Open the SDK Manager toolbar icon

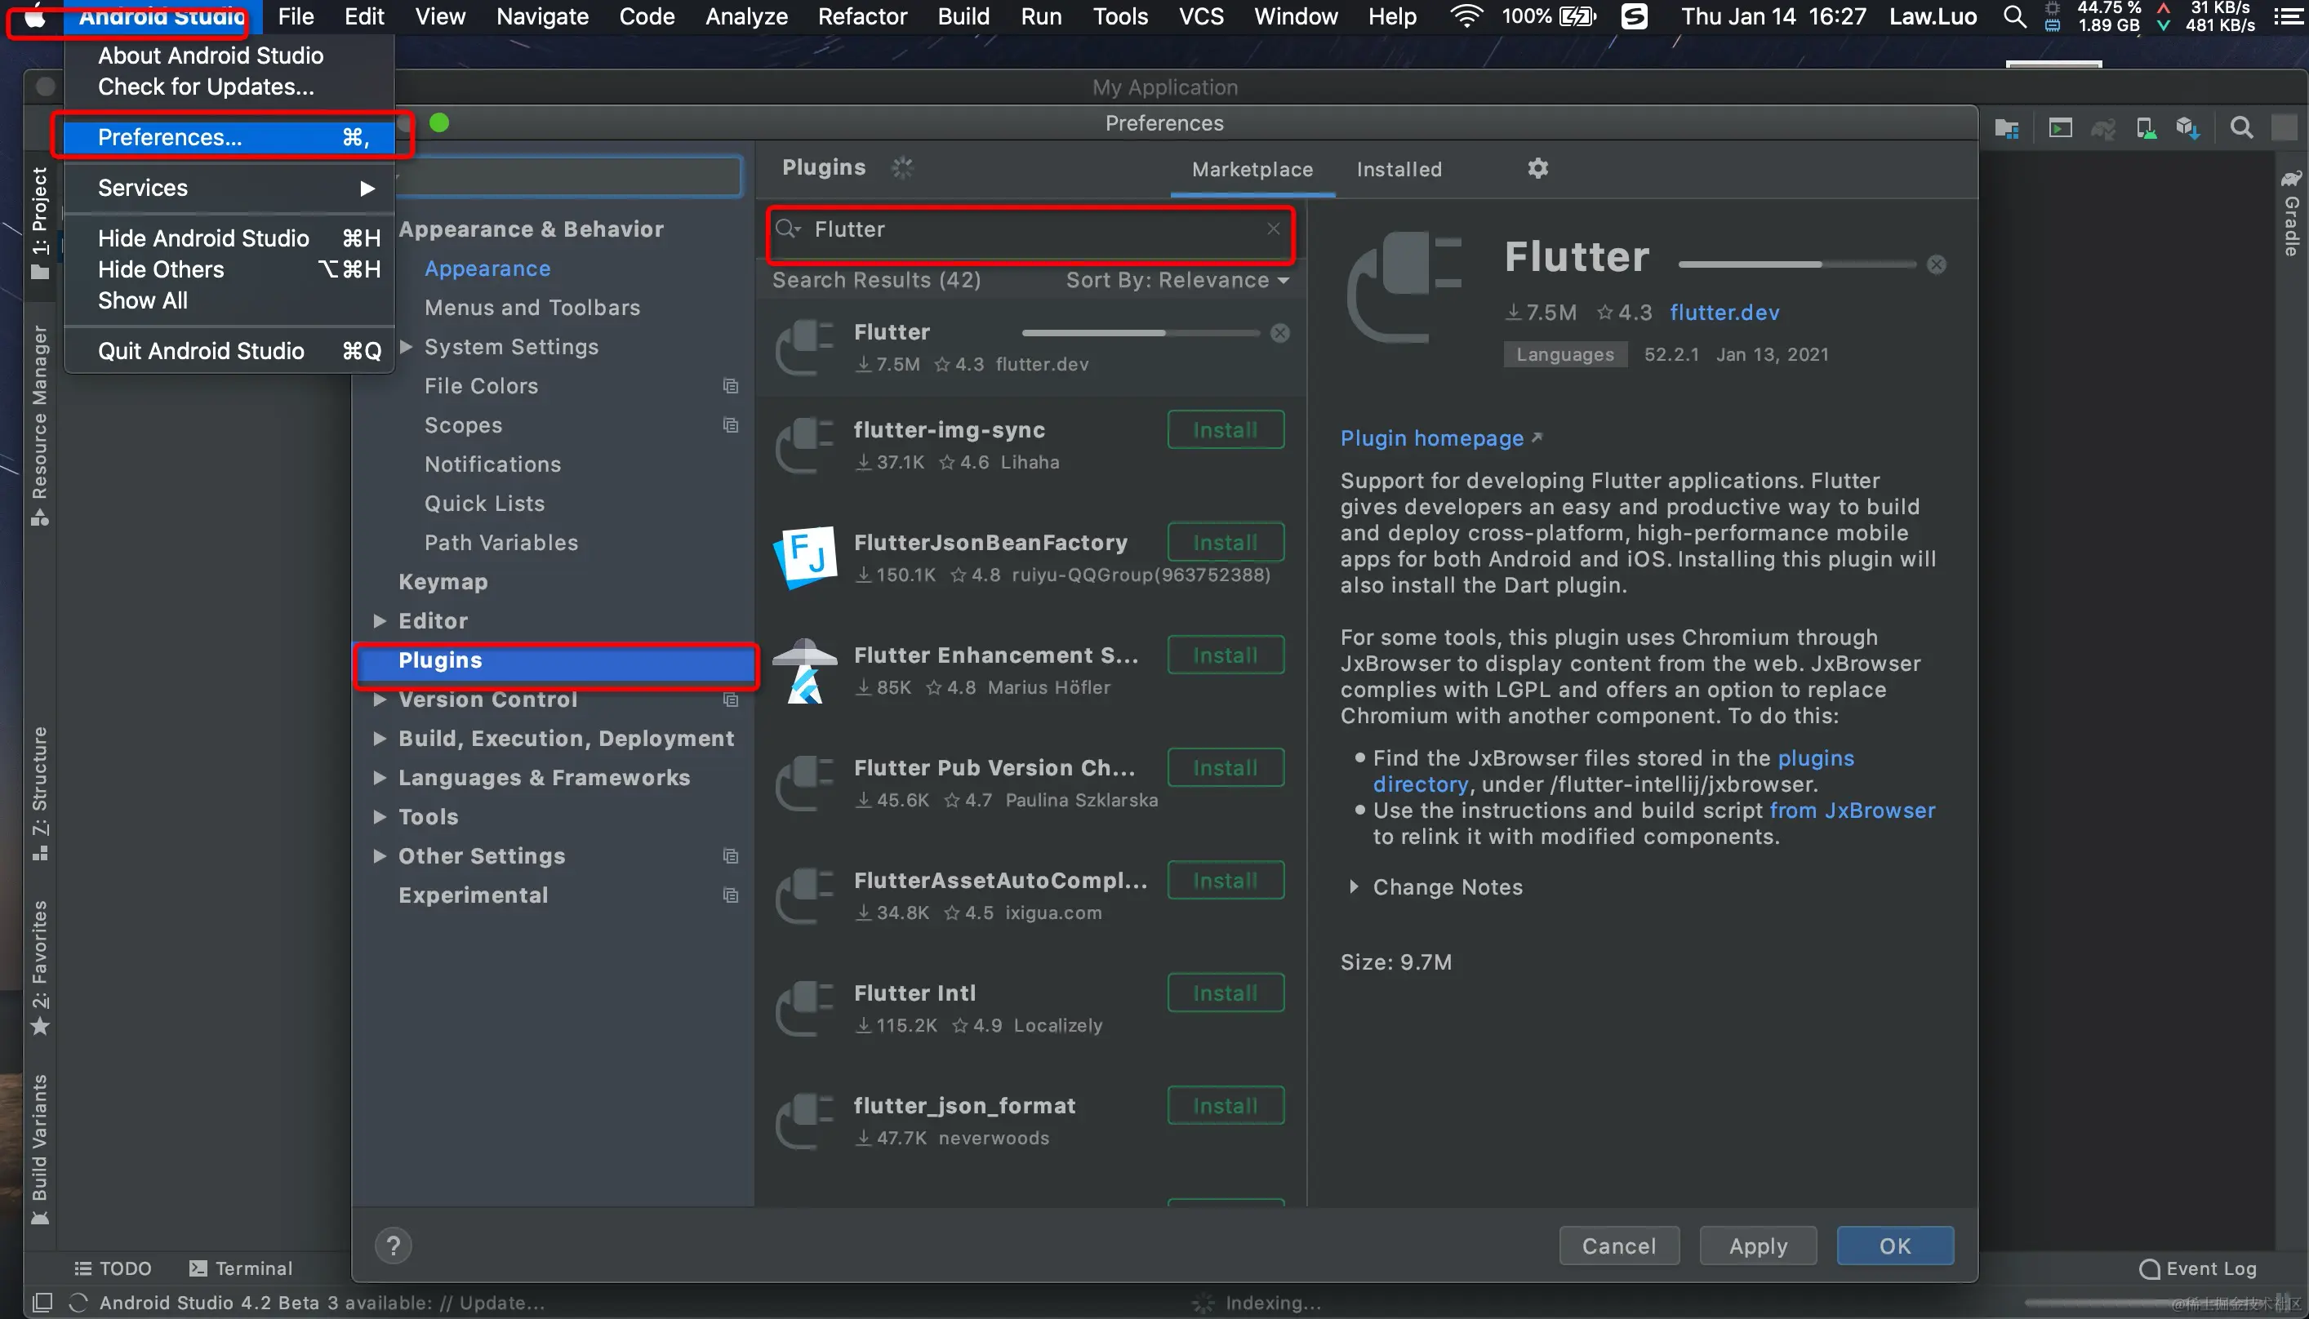pos(2187,129)
